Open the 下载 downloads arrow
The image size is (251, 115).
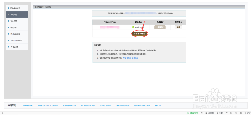tap(220, 113)
